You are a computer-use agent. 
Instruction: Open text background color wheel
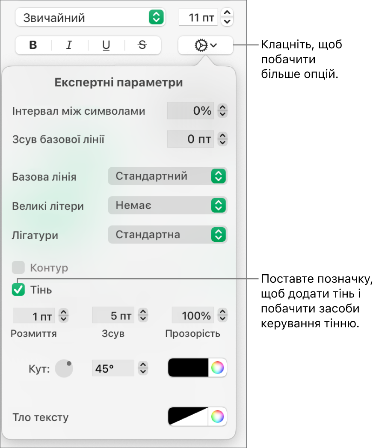coord(217,416)
